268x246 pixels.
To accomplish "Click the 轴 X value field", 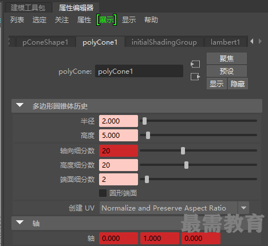I will pyautogui.click(x=119, y=238).
